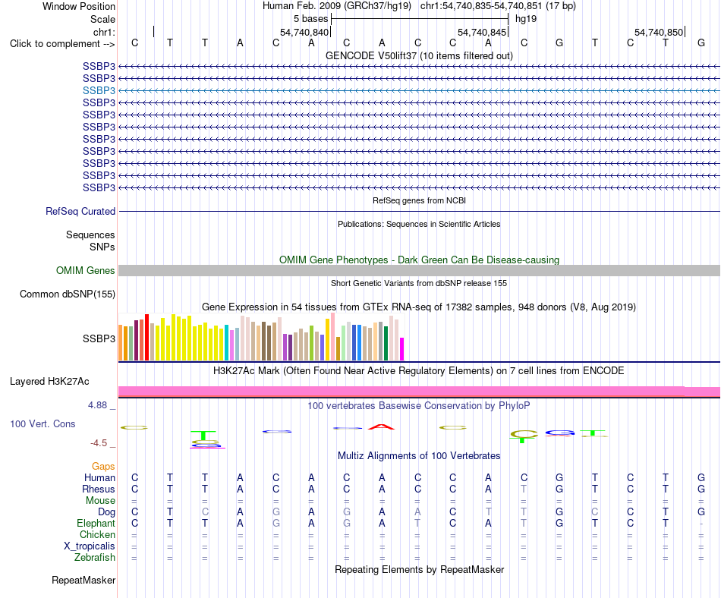Screen dimensions: 721x598
Task: Click the chr1:54,740,835-54,740,851 (17 bp) position text
Action: 498,6
